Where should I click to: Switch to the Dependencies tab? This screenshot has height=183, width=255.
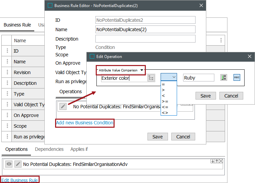point(49,149)
